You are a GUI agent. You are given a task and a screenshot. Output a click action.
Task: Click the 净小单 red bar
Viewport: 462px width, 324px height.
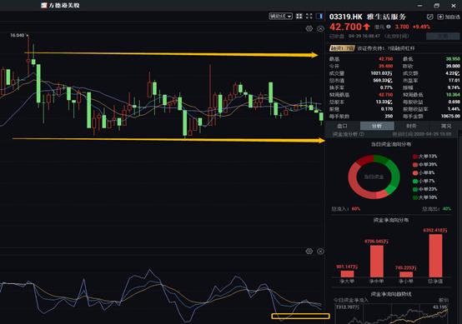[406, 274]
